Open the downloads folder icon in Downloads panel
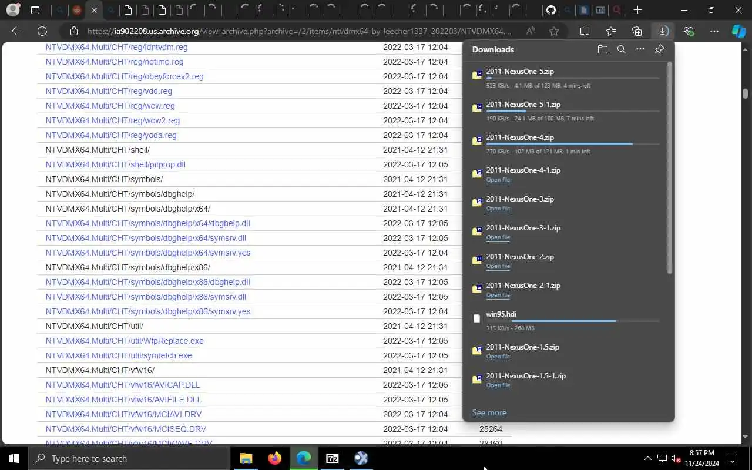The width and height of the screenshot is (752, 470). [x=602, y=50]
